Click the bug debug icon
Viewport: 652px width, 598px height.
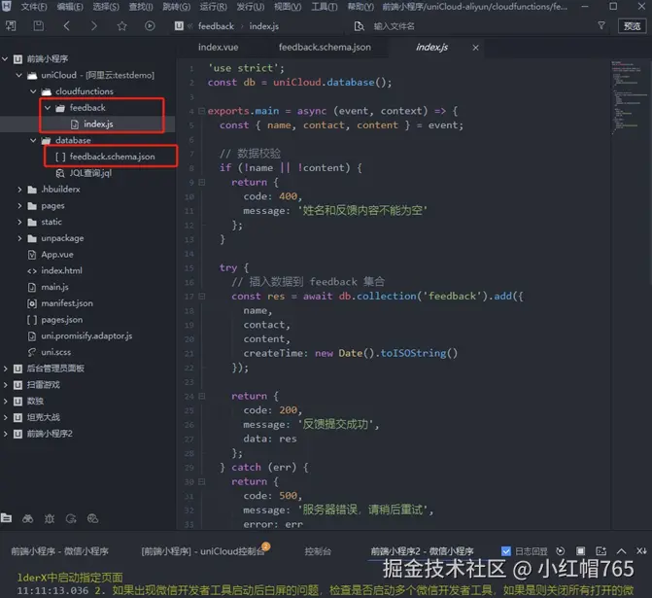(x=50, y=518)
